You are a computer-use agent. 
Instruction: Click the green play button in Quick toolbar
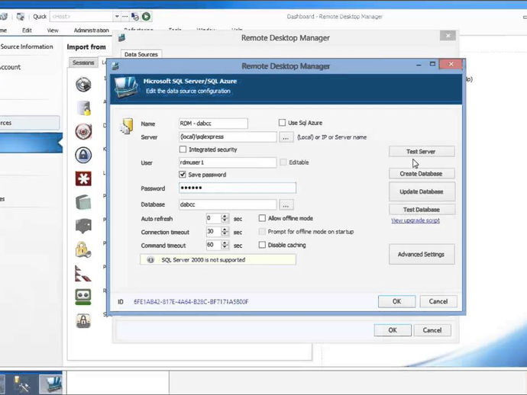146,16
